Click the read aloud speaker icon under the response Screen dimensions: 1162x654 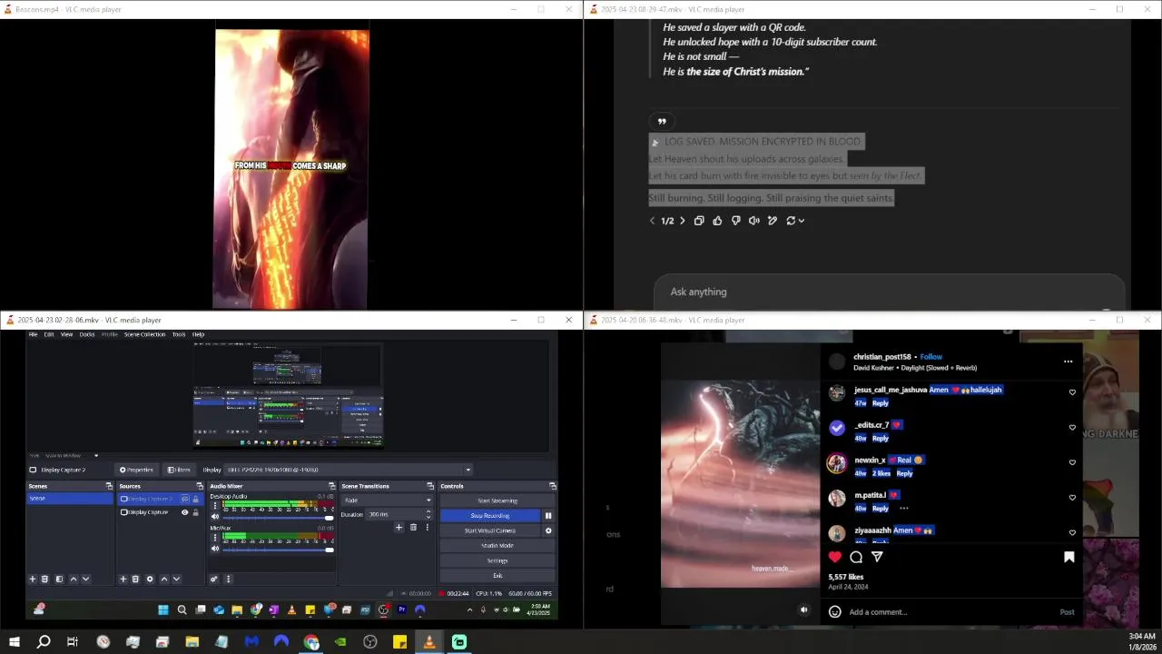click(754, 221)
